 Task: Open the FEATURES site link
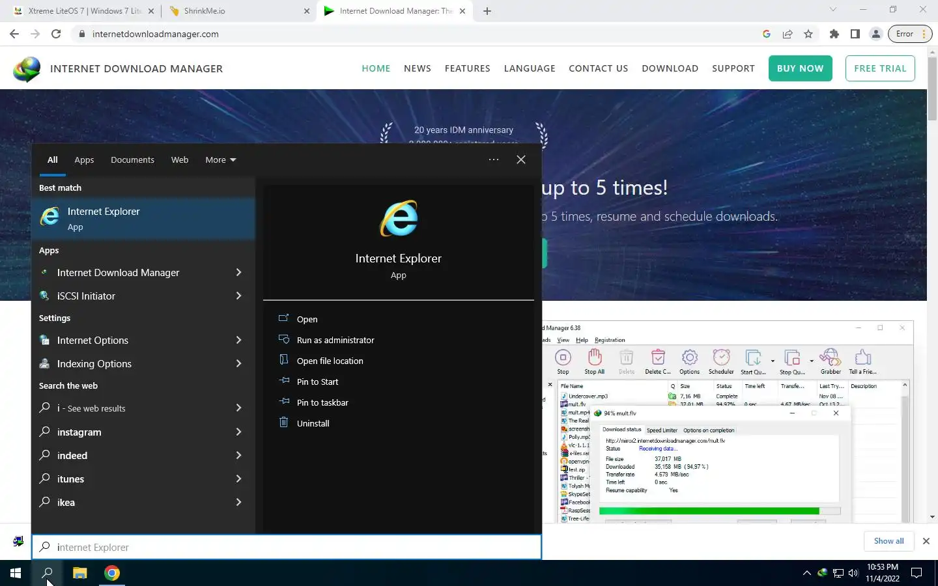pos(467,68)
